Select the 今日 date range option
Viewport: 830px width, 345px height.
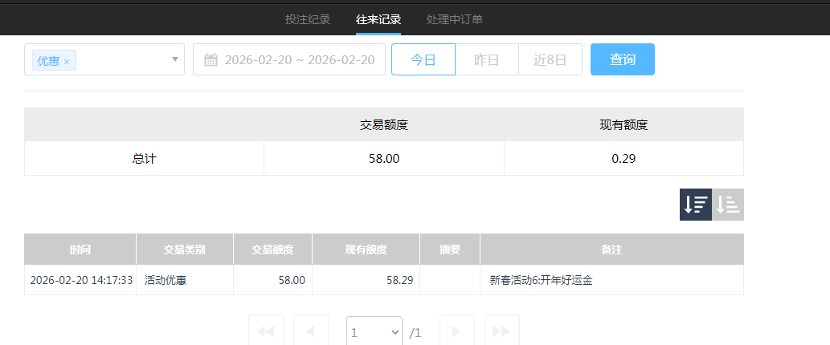coord(423,60)
